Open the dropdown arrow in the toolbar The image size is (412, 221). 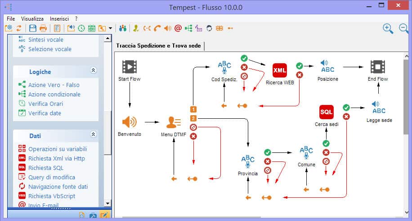coord(111,29)
